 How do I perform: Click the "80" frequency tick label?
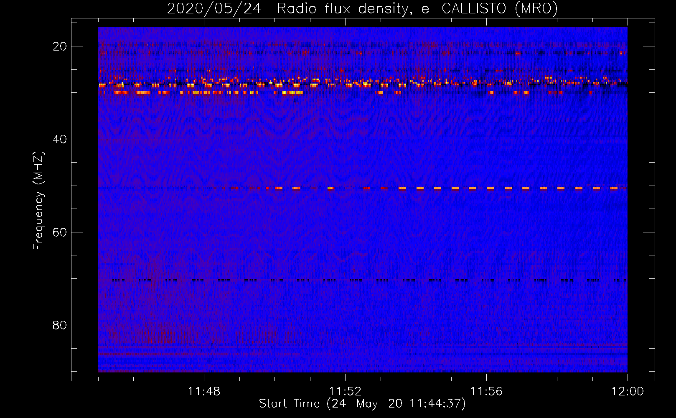pyautogui.click(x=60, y=325)
